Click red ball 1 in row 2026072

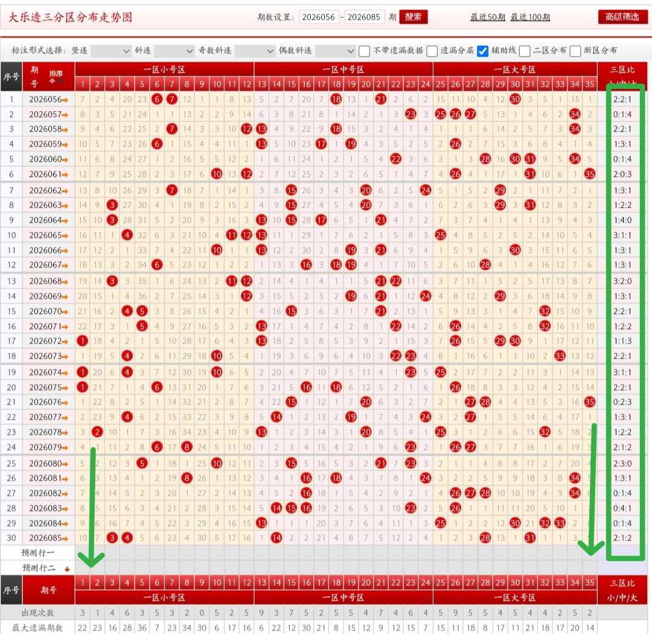tap(82, 341)
